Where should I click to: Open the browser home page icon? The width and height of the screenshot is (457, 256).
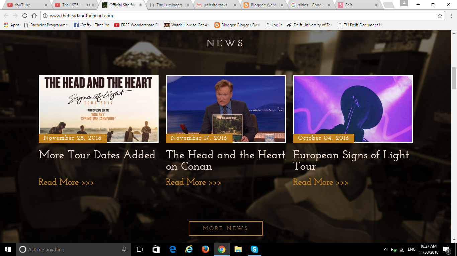(x=34, y=16)
